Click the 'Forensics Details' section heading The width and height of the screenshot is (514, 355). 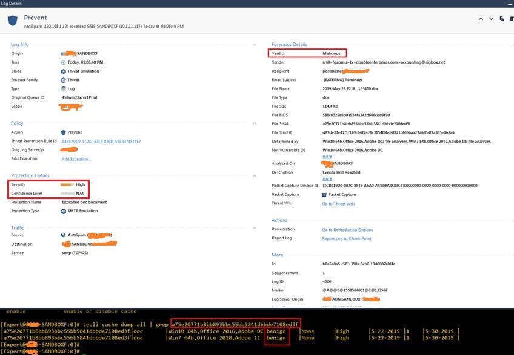click(289, 45)
